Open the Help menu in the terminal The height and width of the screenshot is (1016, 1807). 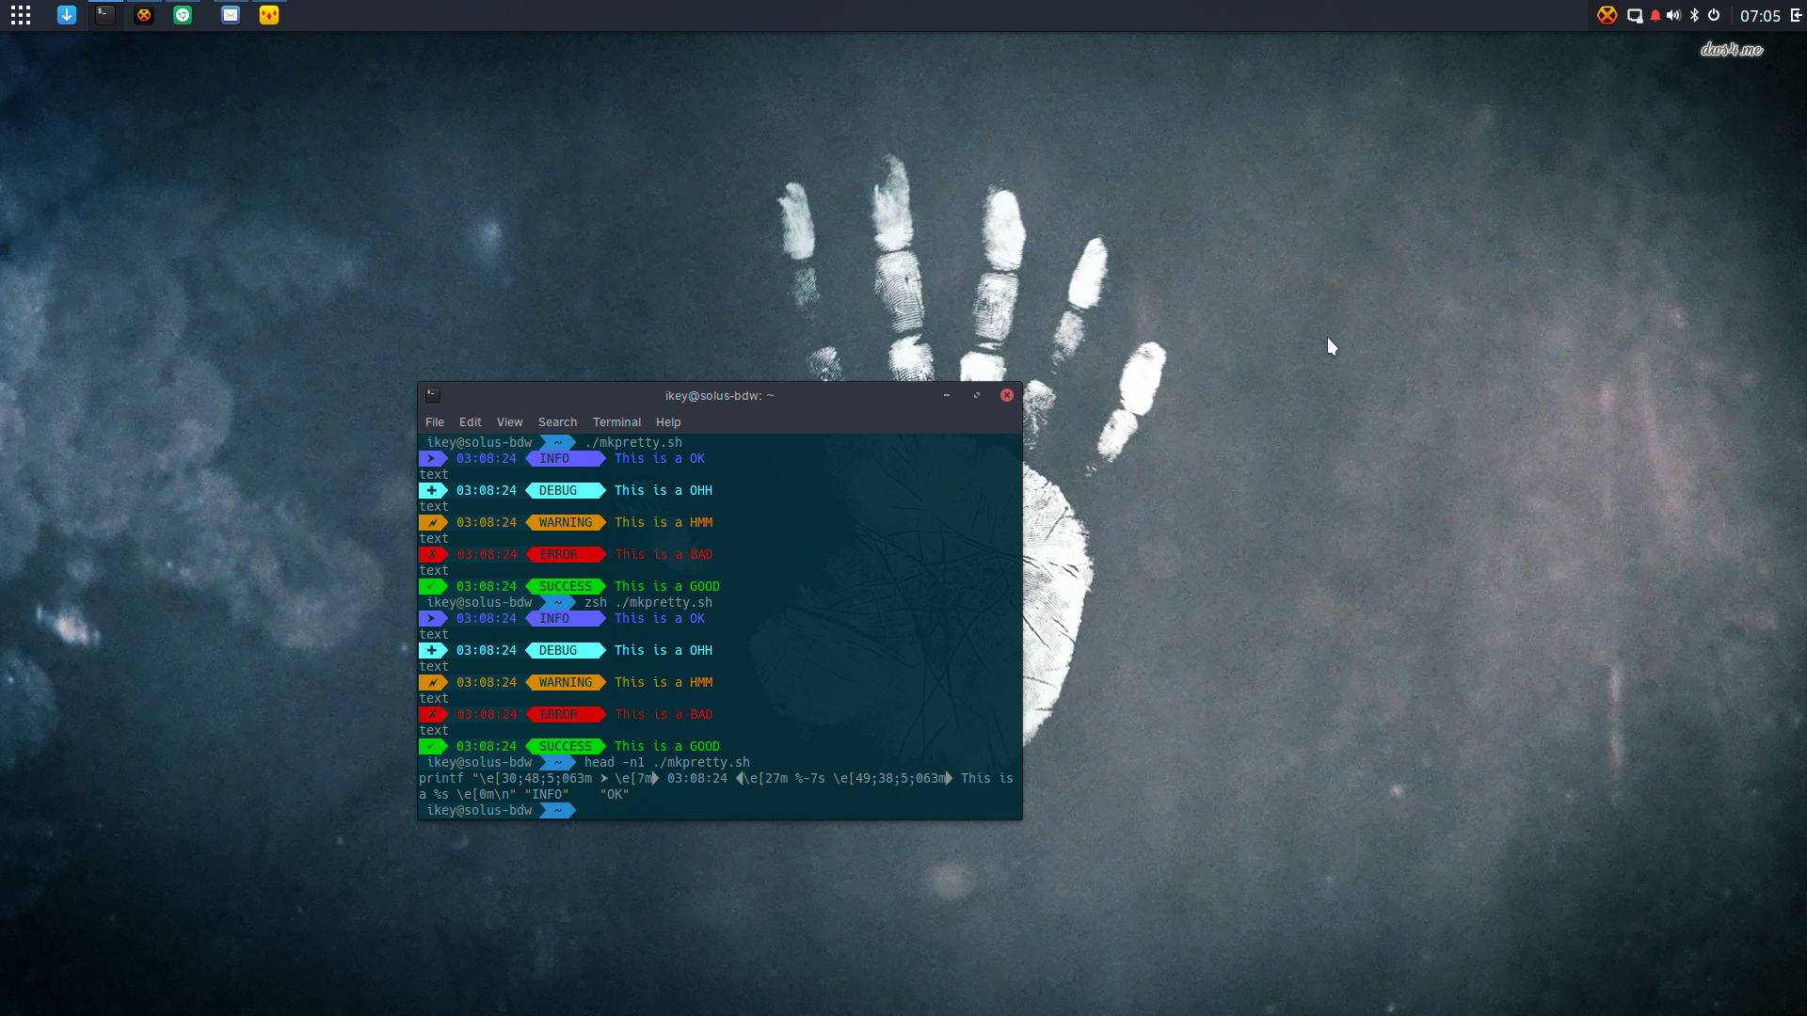pos(669,422)
